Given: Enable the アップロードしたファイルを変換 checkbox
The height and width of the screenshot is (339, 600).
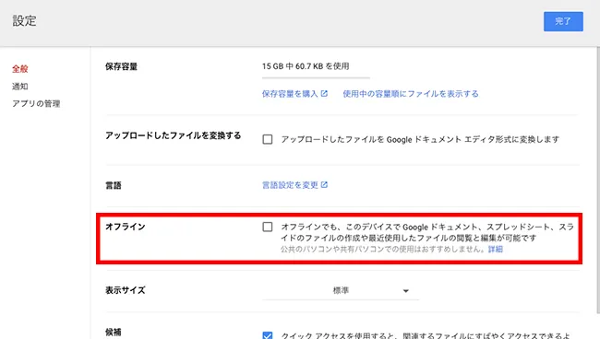Looking at the screenshot, I should pos(268,139).
